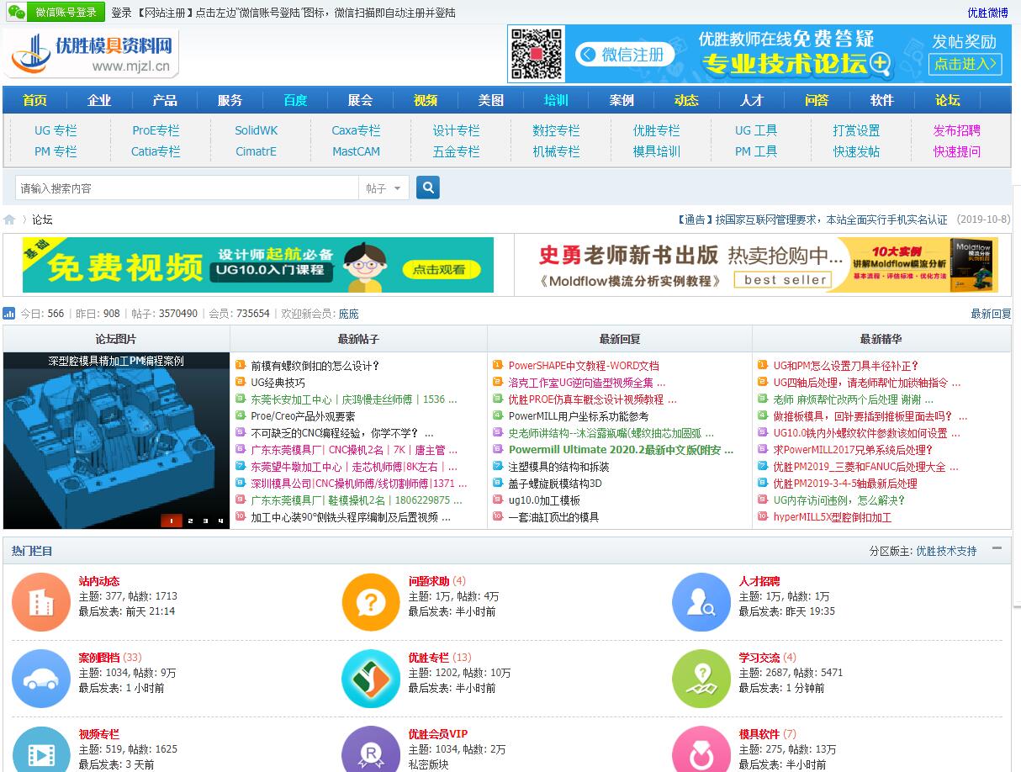Screen dimensions: 1021x772
Task: Click the 点击进入 banner button
Action: click(965, 64)
